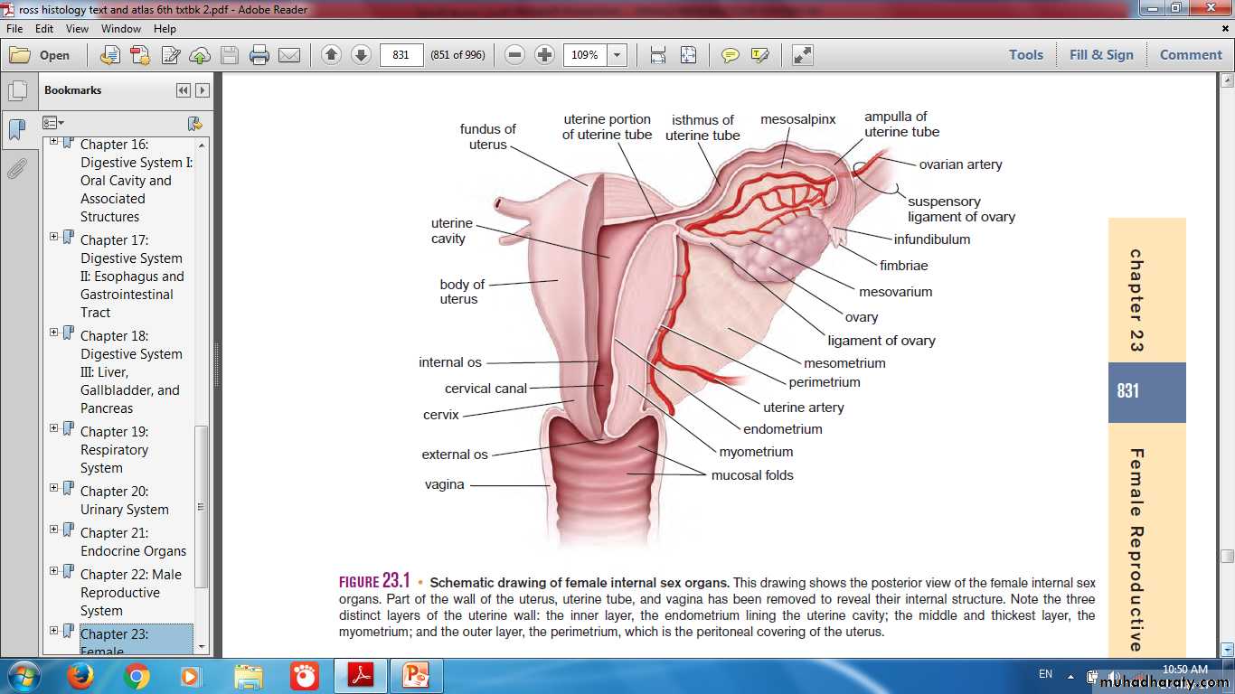Expand the Chapter 21: Endocrine Organs bookmark
This screenshot has width=1235, height=694.
[54, 530]
